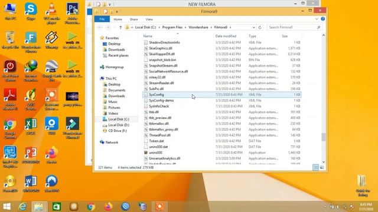
Task: Launch Chrome from the taskbar
Action: click(91, 207)
